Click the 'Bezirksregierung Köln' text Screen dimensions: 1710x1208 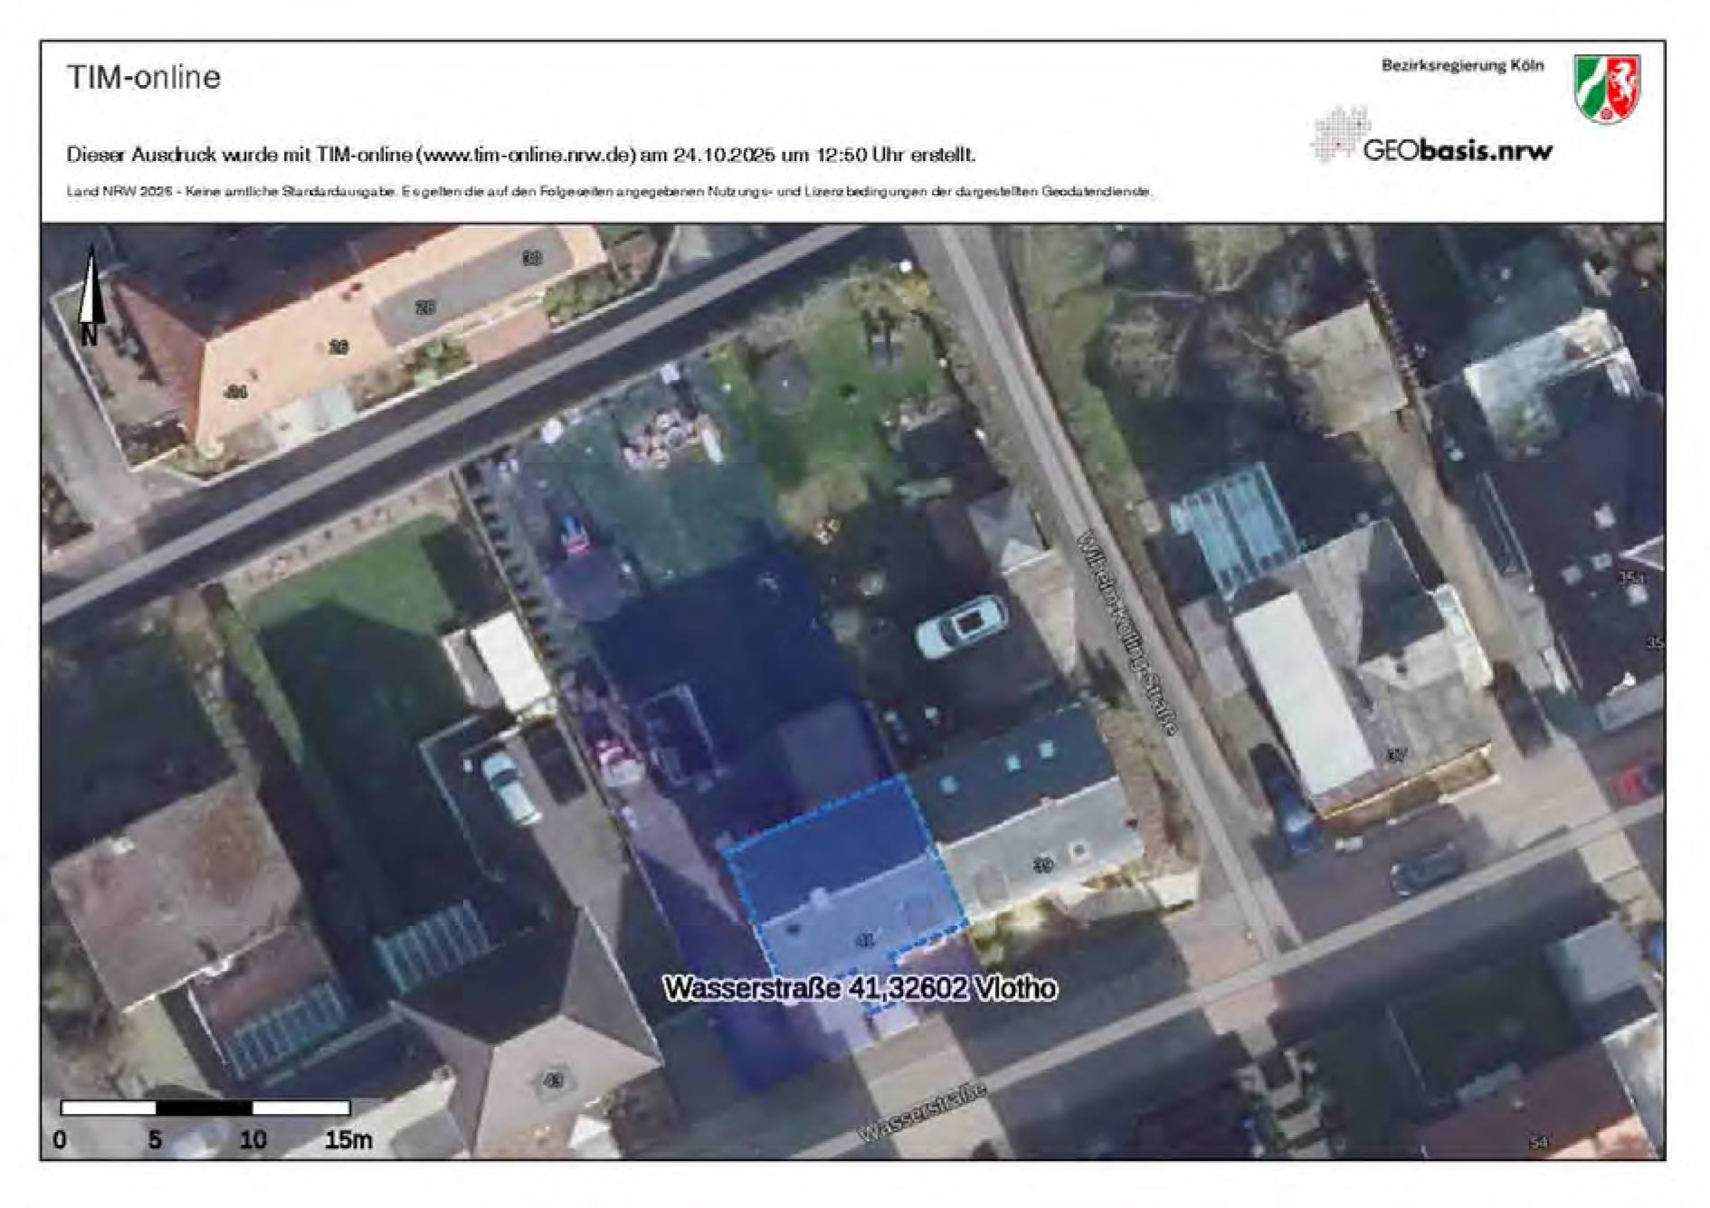tap(1463, 65)
